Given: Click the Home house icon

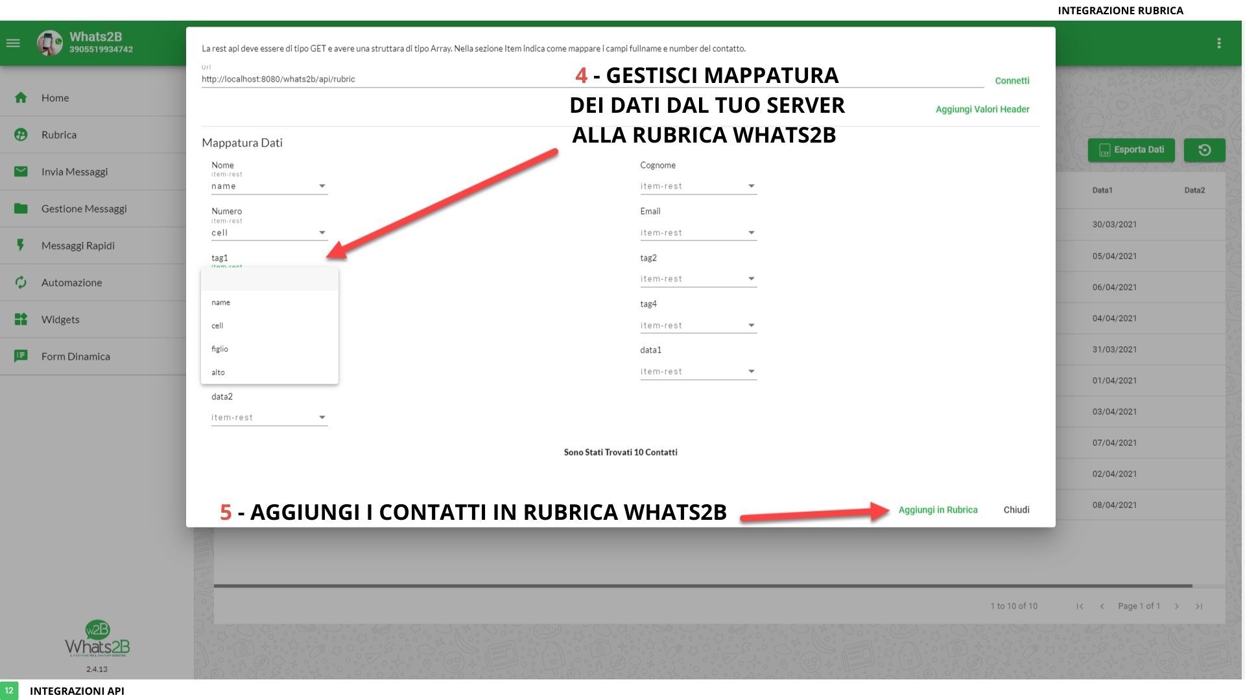Looking at the screenshot, I should pyautogui.click(x=21, y=98).
